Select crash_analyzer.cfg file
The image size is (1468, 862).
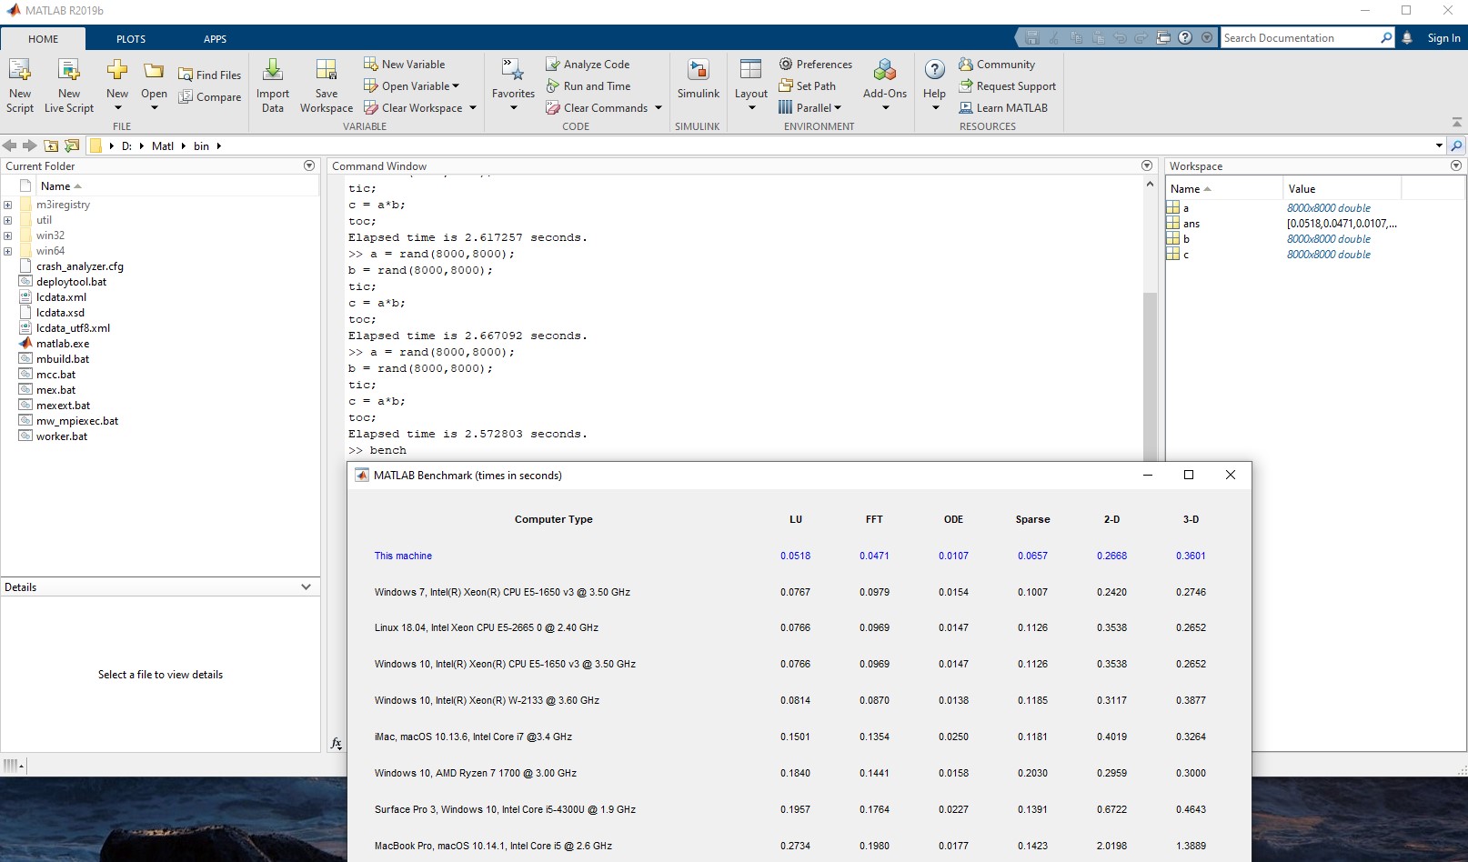click(80, 266)
